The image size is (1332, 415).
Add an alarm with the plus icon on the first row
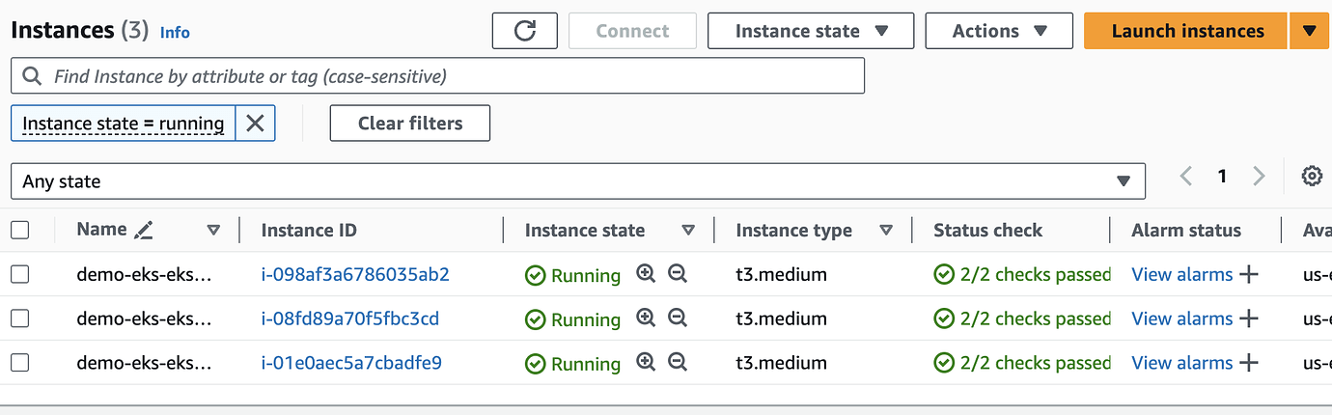[x=1249, y=275]
